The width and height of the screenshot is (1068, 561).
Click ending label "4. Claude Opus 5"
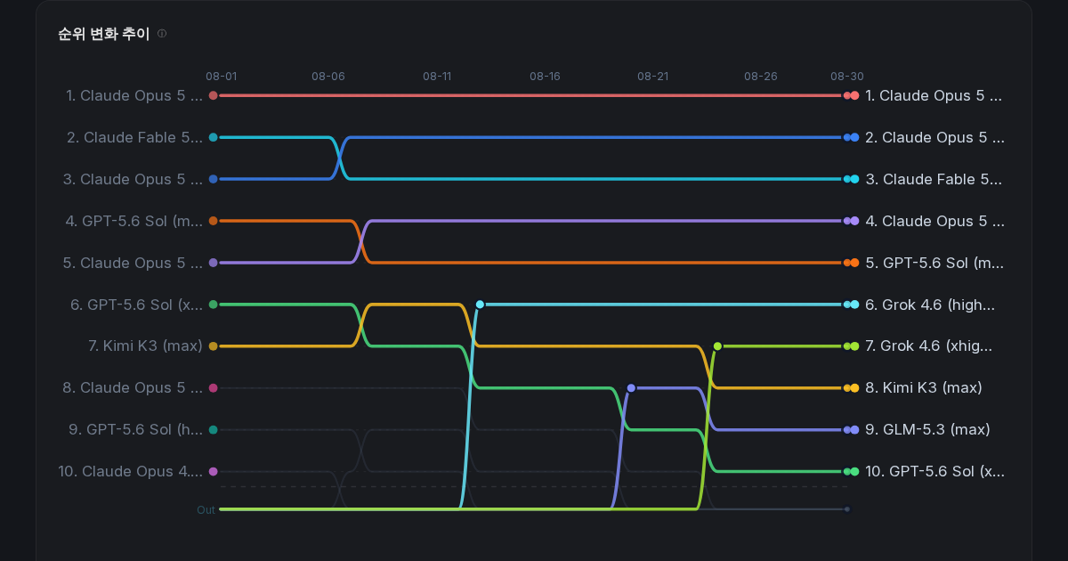click(x=934, y=221)
